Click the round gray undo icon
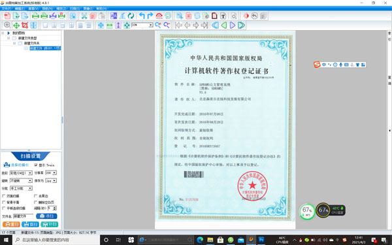This screenshot has height=245, width=392. point(254,16)
